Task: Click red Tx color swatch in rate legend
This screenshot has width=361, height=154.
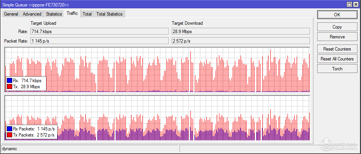Action: click(x=10, y=87)
